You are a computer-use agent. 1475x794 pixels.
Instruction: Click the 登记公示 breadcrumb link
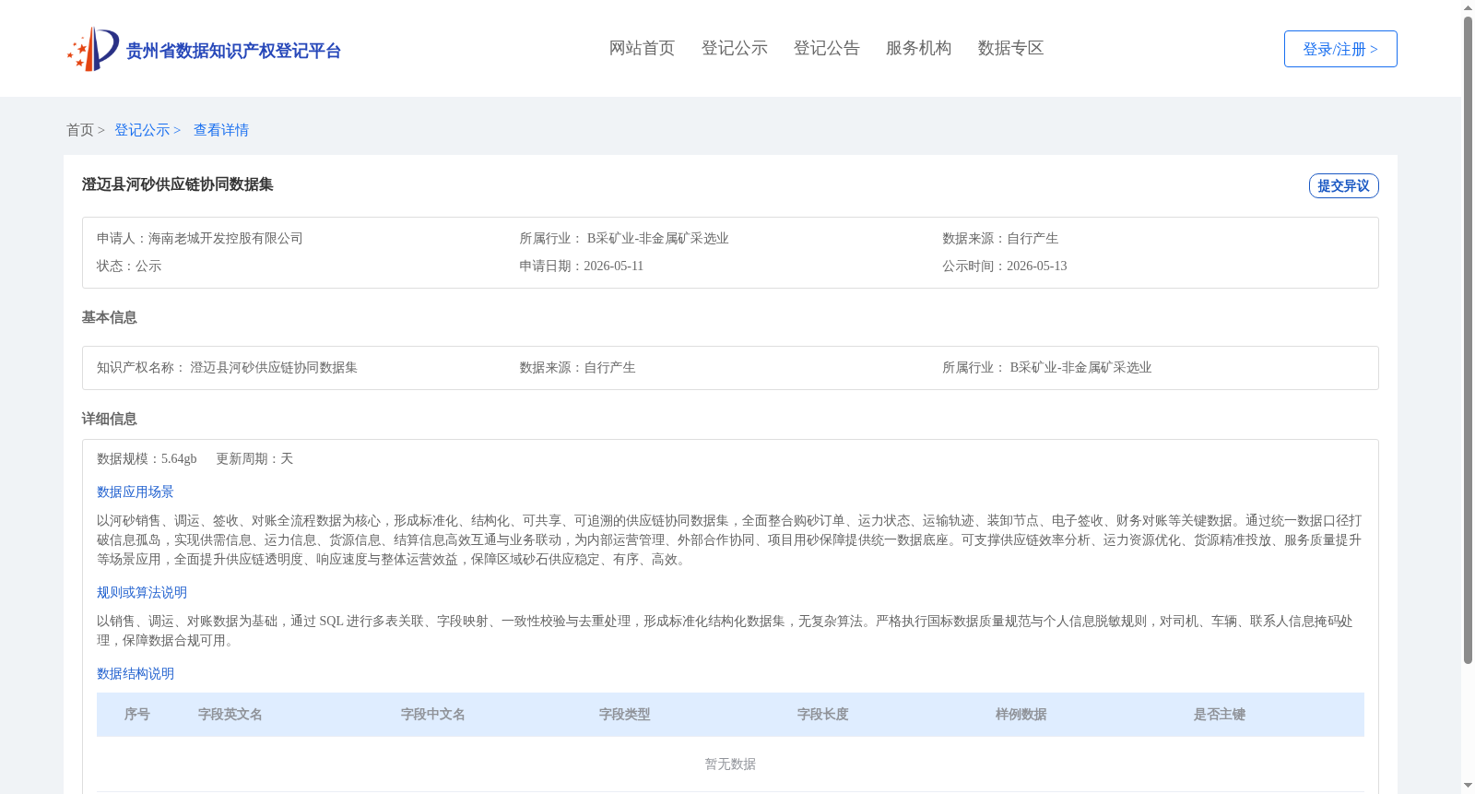tap(142, 130)
